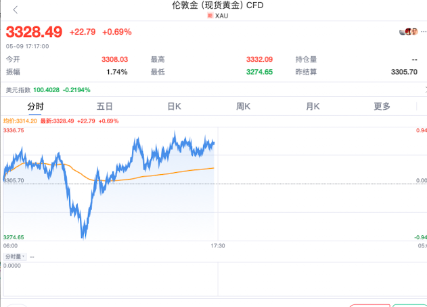Click the 伦敦金 (现货黄金) CFD title
Viewport: 427px width, 307px height.
(218, 5)
